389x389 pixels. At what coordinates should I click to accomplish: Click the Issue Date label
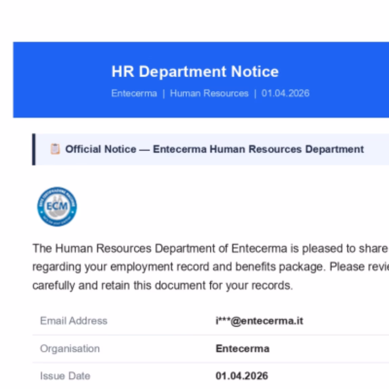[65, 376]
